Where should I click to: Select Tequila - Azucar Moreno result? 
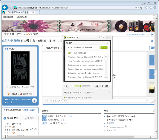[86, 57]
